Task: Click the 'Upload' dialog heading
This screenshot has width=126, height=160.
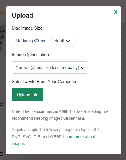Action: click(x=22, y=16)
